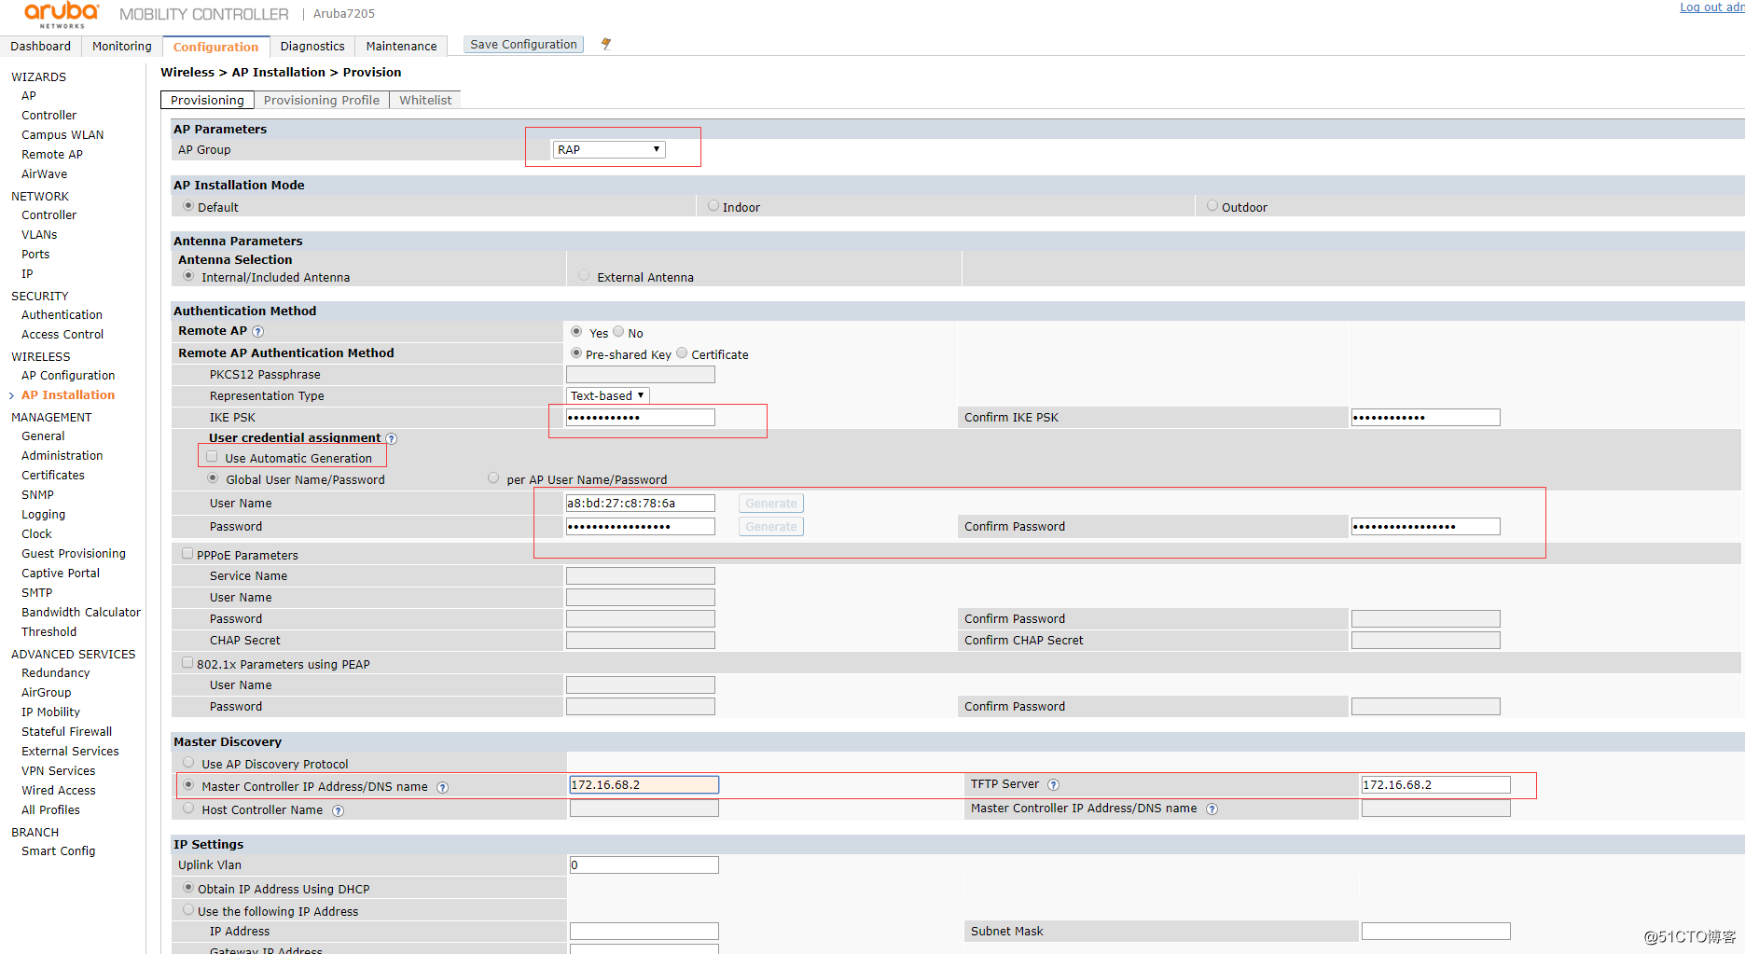Click help icon next to TFTP Server

[x=1053, y=784]
